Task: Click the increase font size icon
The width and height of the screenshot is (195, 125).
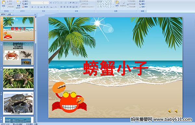Action: point(51,3)
